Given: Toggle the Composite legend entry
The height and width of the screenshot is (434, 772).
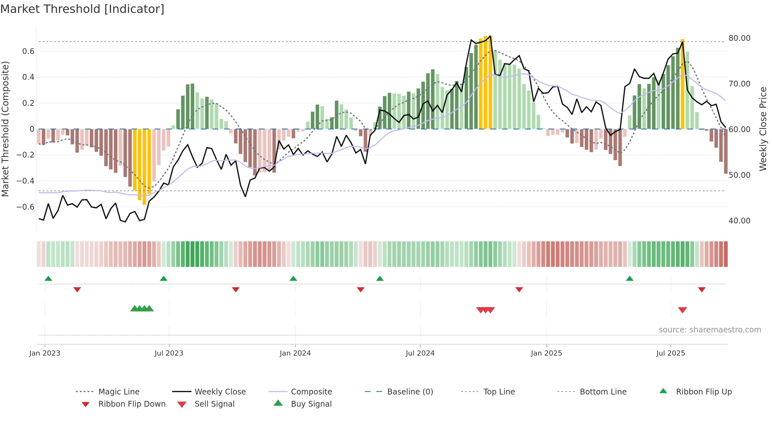Looking at the screenshot, I should [x=300, y=392].
